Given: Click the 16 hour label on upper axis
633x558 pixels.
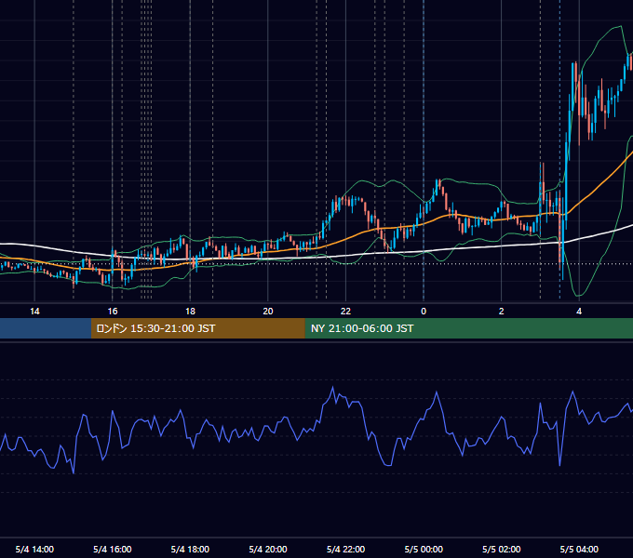Looking at the screenshot, I should pyautogui.click(x=113, y=312).
